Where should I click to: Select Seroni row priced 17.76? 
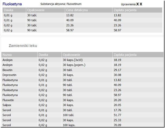coord(82,110)
